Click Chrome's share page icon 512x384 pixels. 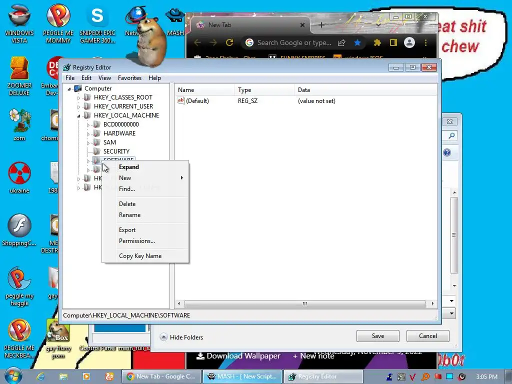click(x=341, y=42)
